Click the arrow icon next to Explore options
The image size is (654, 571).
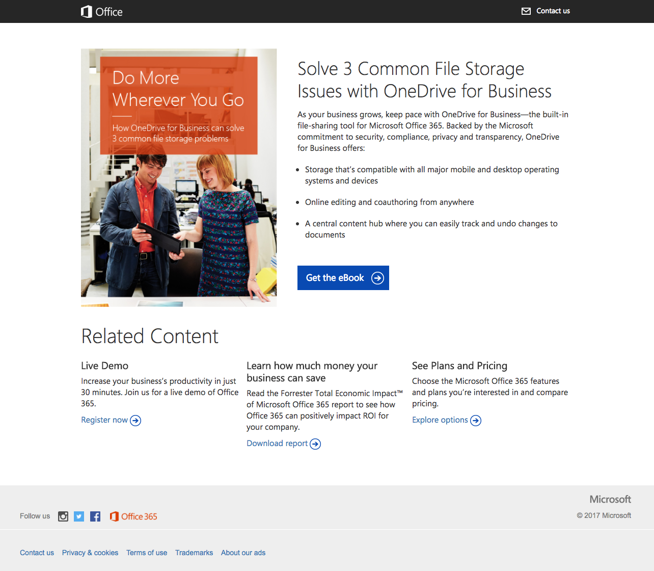[476, 420]
